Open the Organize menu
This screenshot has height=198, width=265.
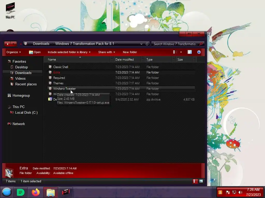(13, 52)
